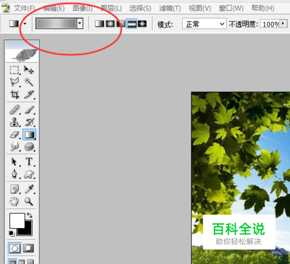Open the 视图(V) menu
Image resolution: width=290 pixels, height=264 pixels.
pos(200,8)
